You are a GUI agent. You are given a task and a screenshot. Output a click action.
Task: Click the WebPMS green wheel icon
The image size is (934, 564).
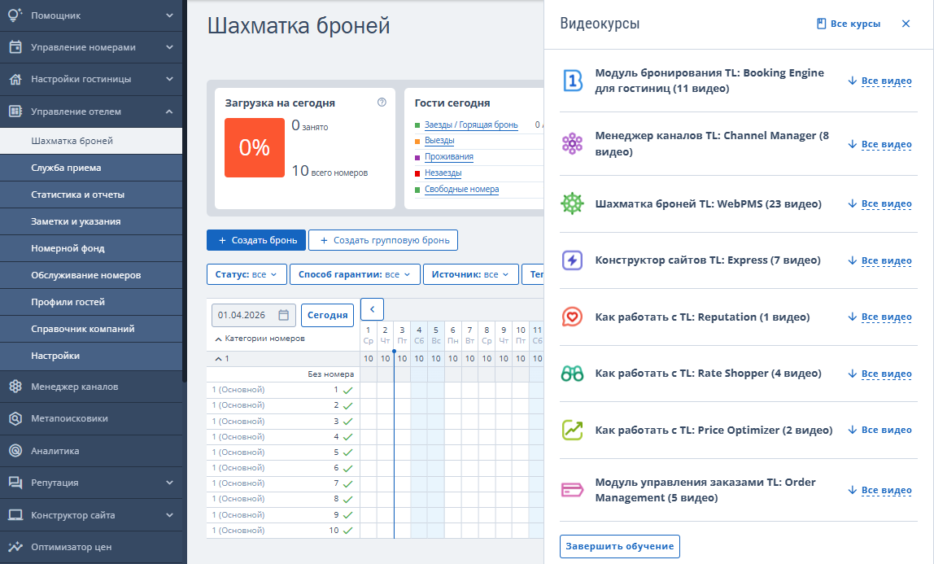click(x=573, y=203)
